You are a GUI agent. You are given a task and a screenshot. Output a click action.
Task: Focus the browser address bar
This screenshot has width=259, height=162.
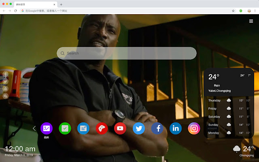tap(127, 11)
